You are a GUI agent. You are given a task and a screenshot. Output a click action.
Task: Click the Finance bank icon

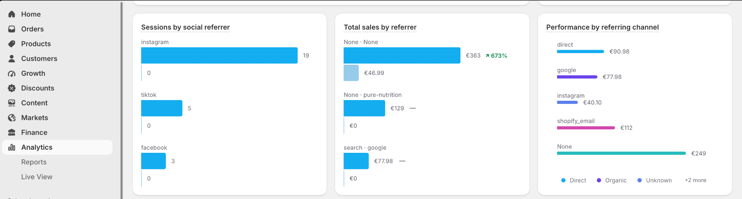click(12, 132)
